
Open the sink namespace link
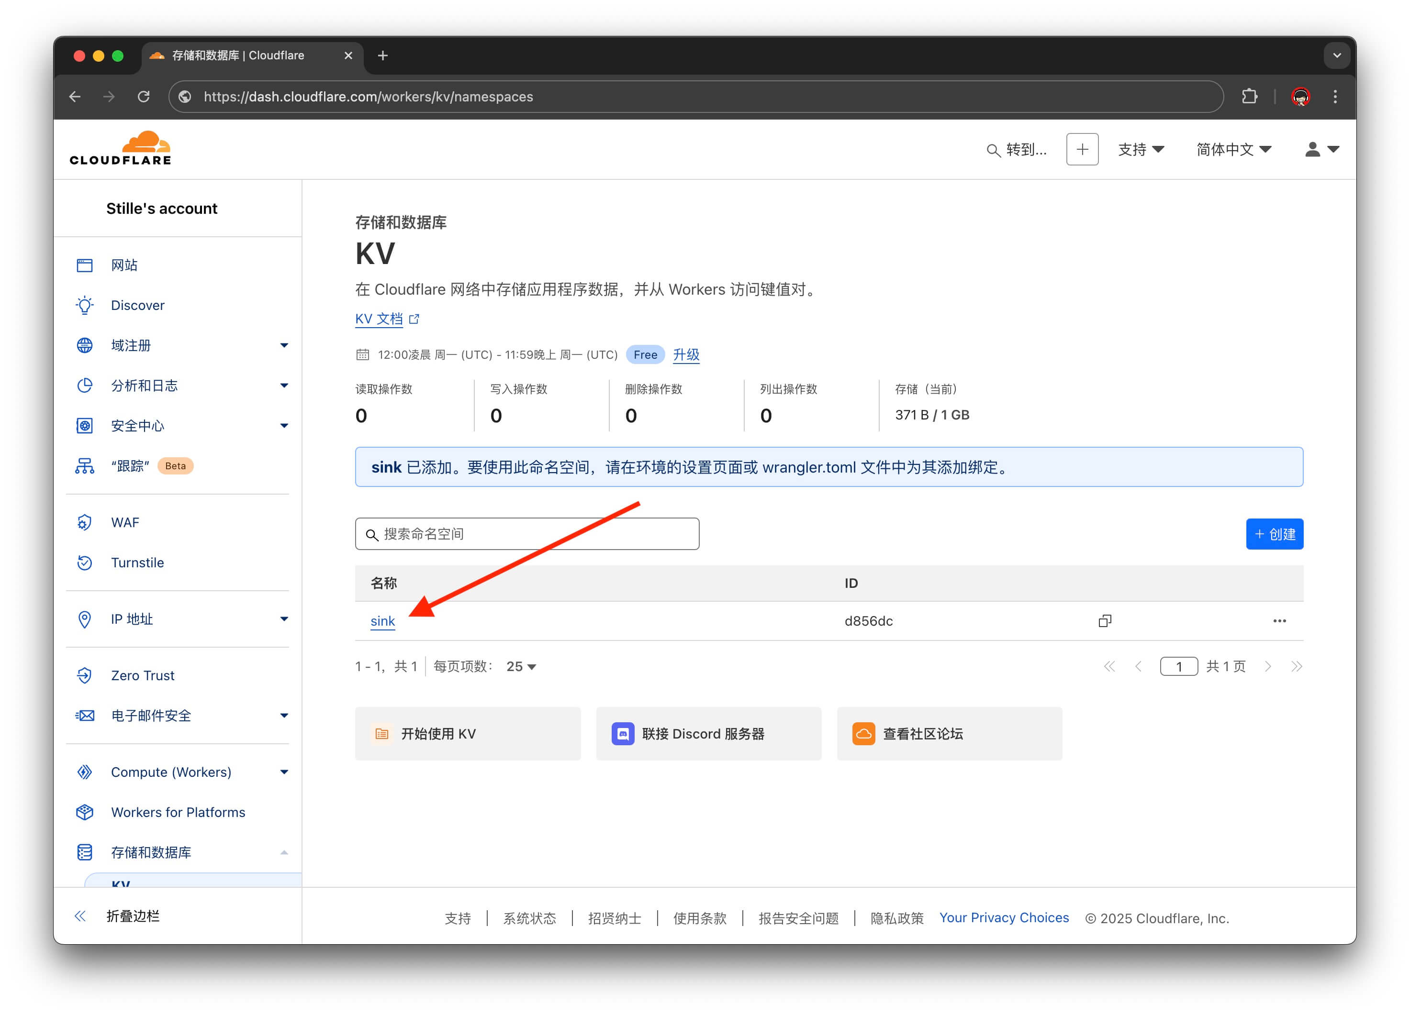(382, 621)
